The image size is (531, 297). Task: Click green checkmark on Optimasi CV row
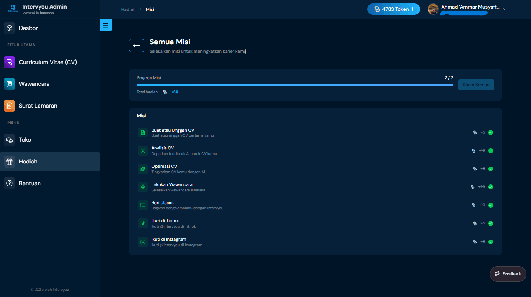pyautogui.click(x=491, y=169)
